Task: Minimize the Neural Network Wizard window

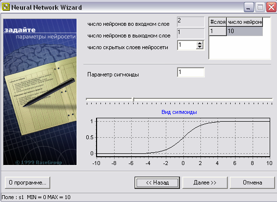Action: (249, 7)
